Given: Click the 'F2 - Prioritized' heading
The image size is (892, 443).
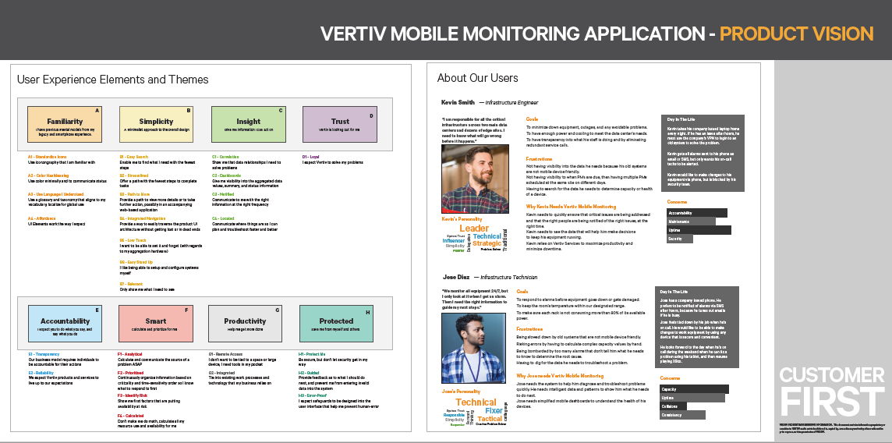Looking at the screenshot, I should [x=131, y=373].
